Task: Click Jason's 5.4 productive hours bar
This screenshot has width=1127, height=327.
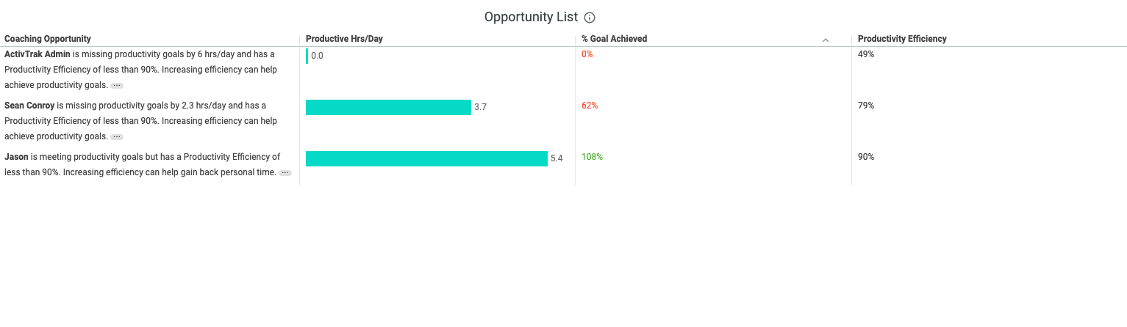Action: tap(426, 158)
